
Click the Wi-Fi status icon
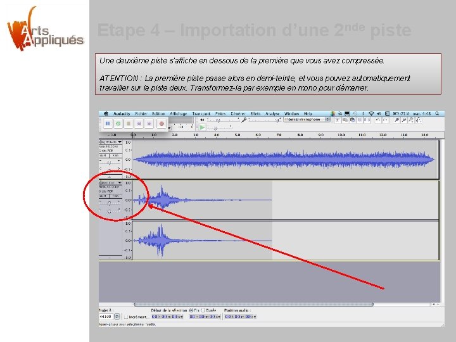click(x=371, y=114)
